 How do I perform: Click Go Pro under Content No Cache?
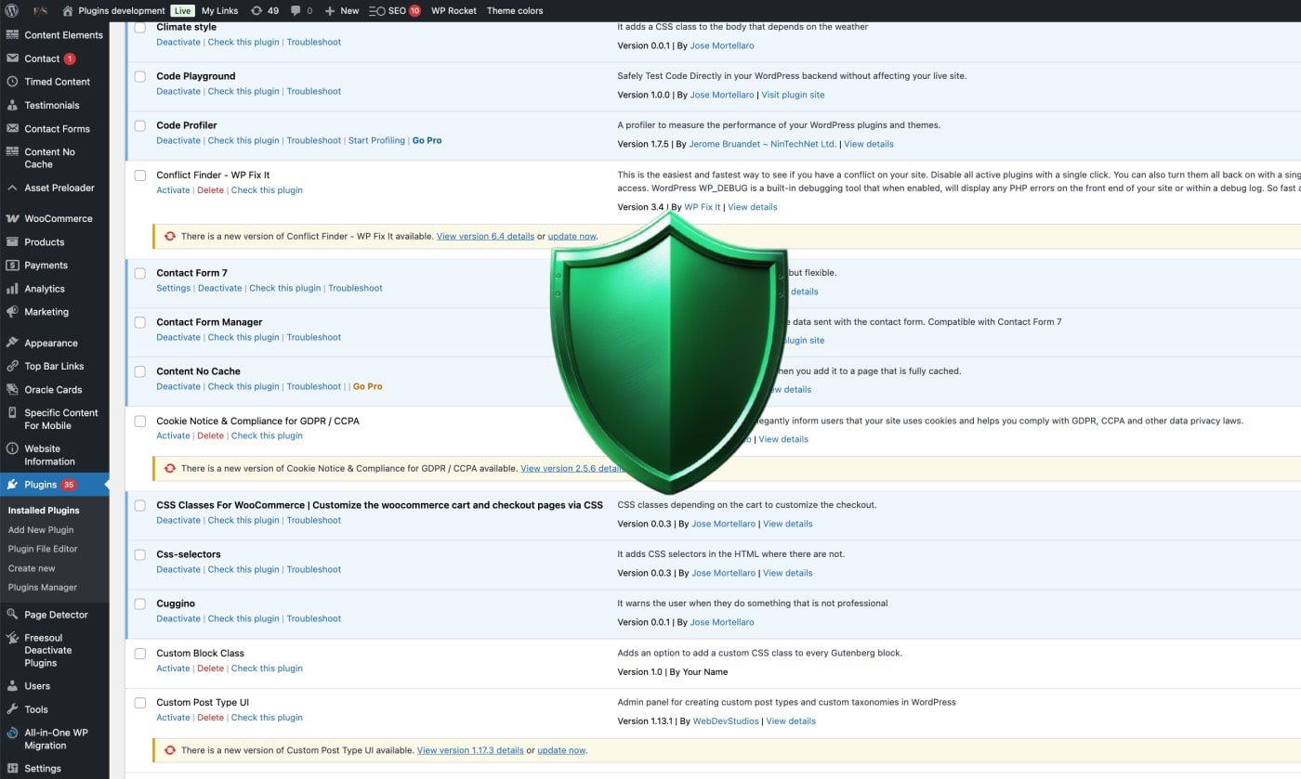(368, 386)
